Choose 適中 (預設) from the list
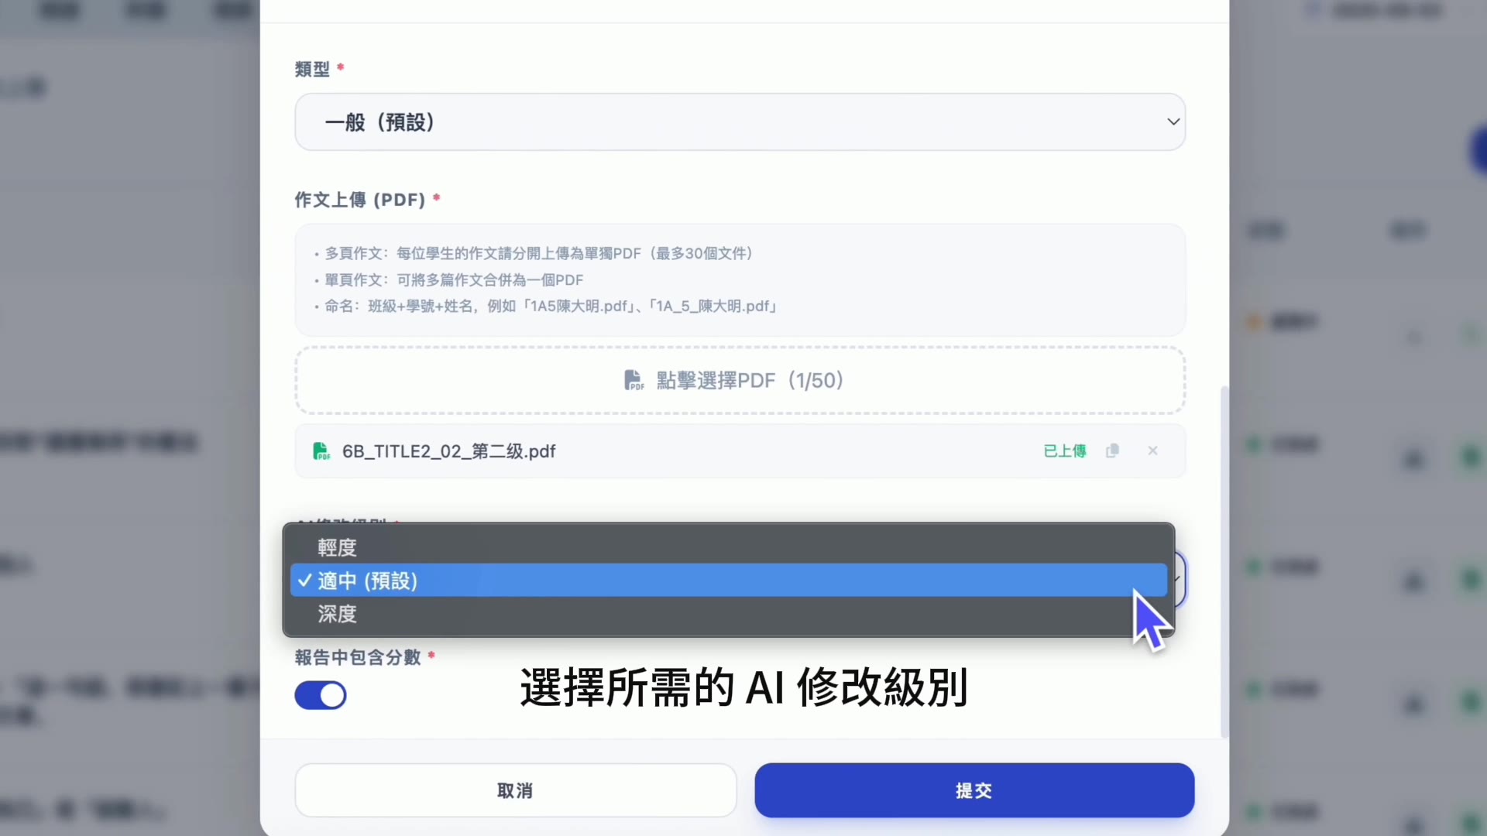This screenshot has height=836, width=1487. (x=369, y=581)
